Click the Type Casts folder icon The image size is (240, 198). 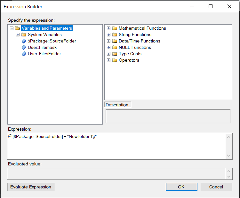(x=115, y=54)
